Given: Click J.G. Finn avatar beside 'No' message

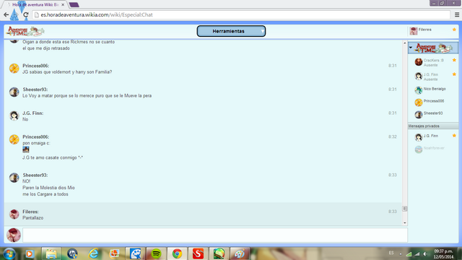Looking at the screenshot, I should (x=14, y=116).
